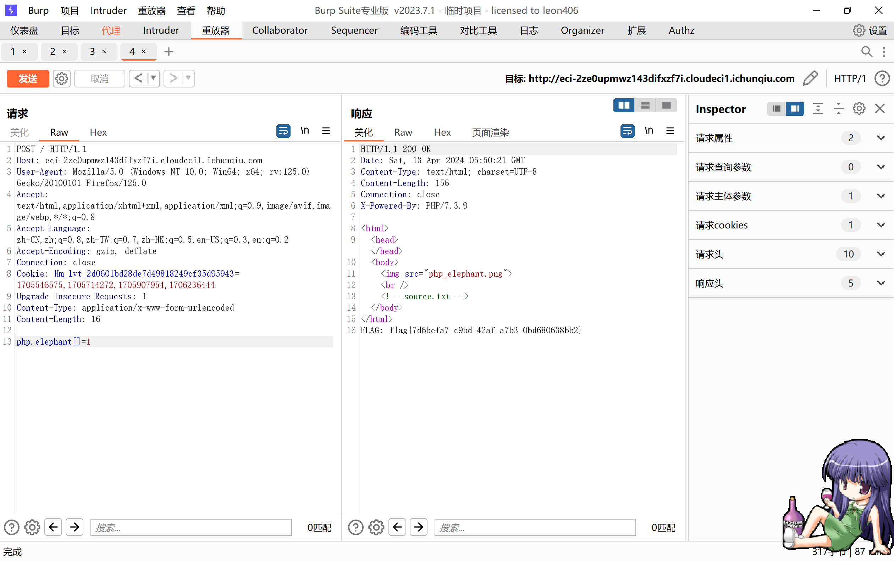894x561 pixels.
Task: Edit the target with the pencil icon
Action: (810, 78)
